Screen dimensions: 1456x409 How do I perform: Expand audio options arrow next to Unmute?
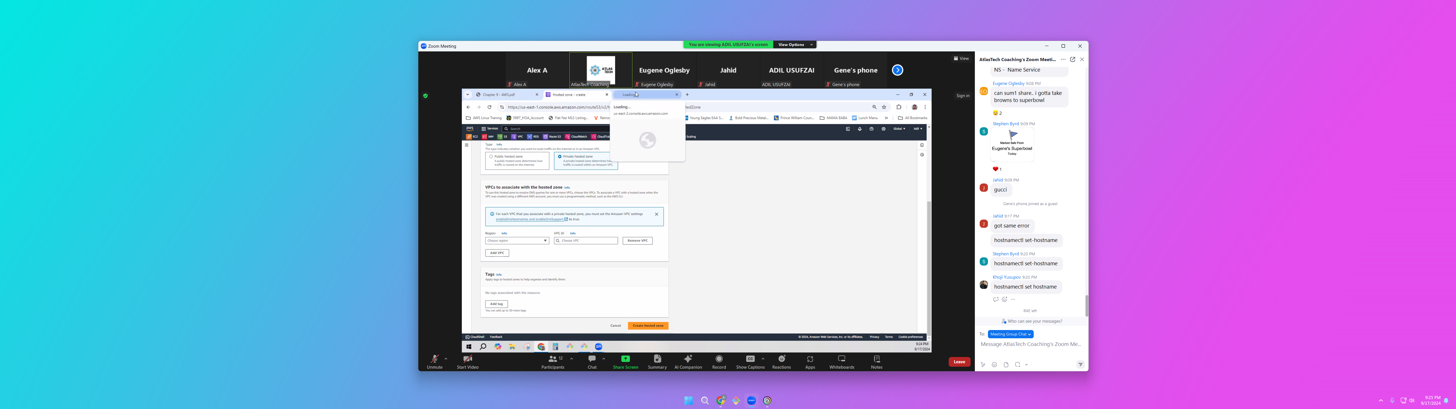[446, 358]
